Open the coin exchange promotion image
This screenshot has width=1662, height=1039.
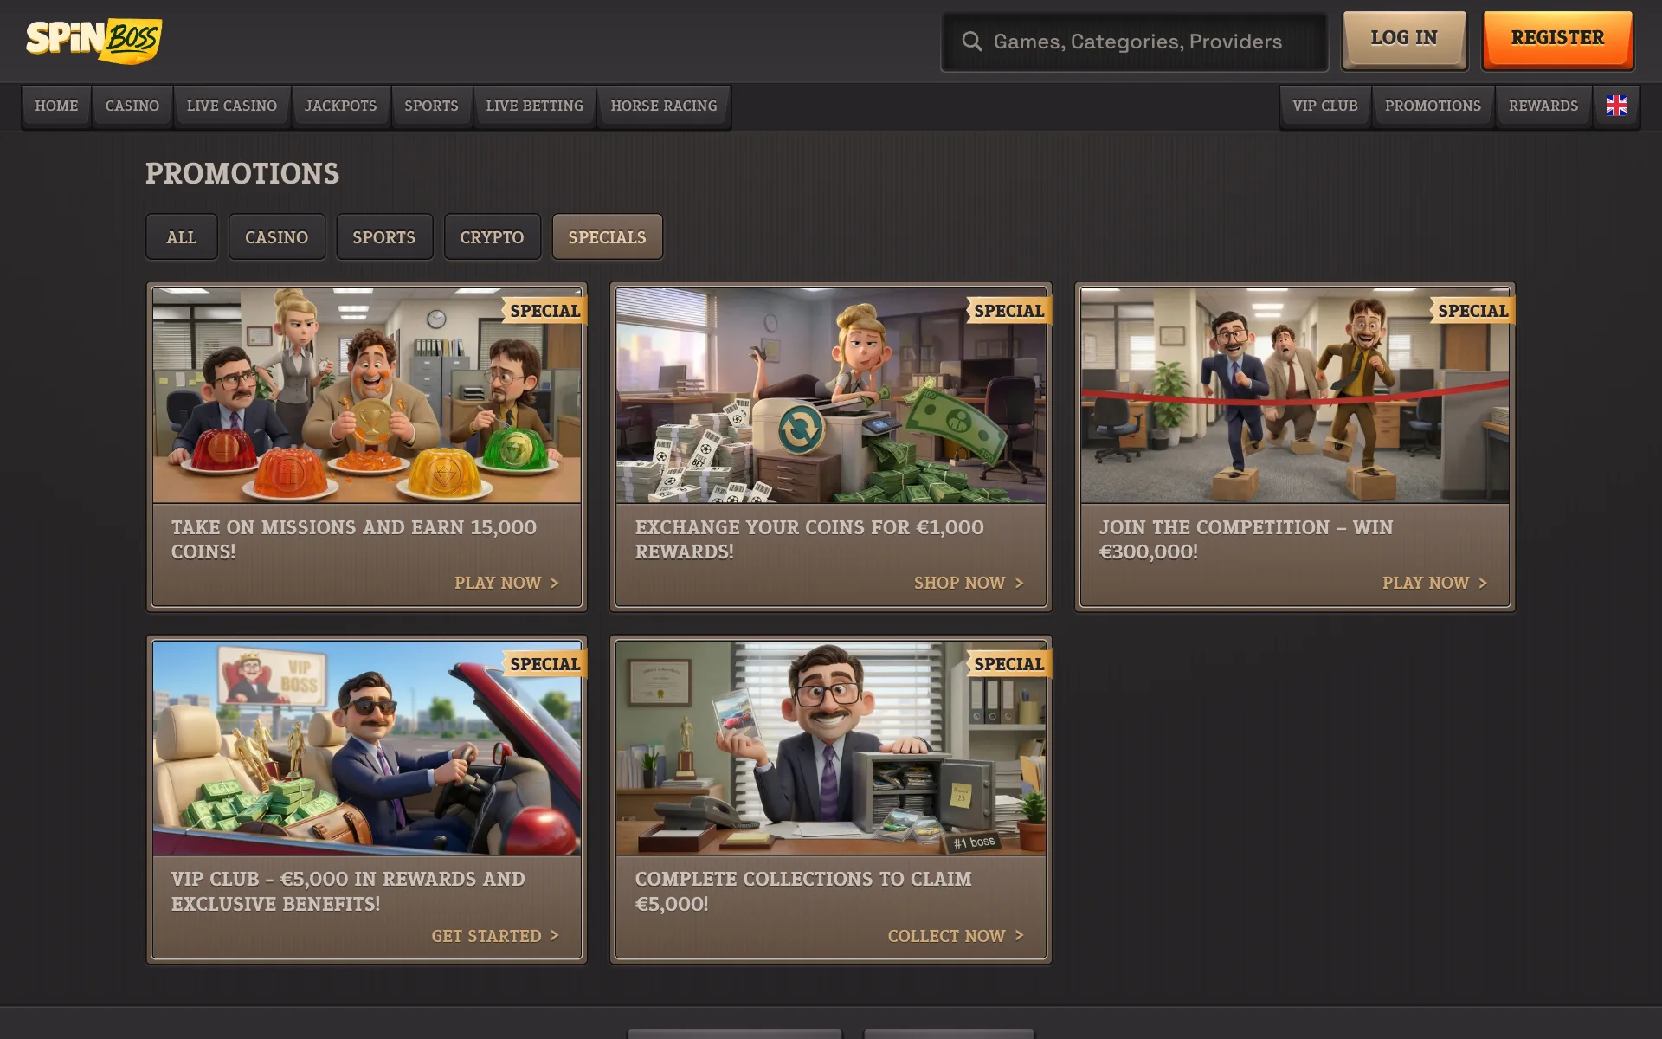click(x=831, y=396)
